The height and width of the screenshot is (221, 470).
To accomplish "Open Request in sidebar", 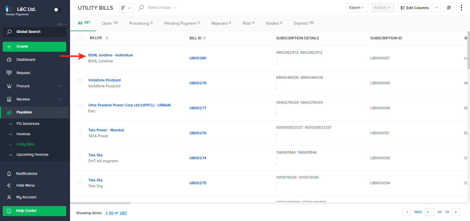I will [23, 73].
